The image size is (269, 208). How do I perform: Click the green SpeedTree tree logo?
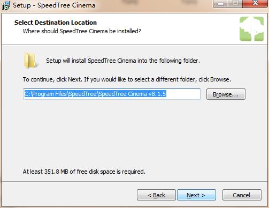click(251, 29)
